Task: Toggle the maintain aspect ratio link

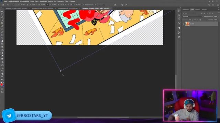Action: (x=47, y=5)
